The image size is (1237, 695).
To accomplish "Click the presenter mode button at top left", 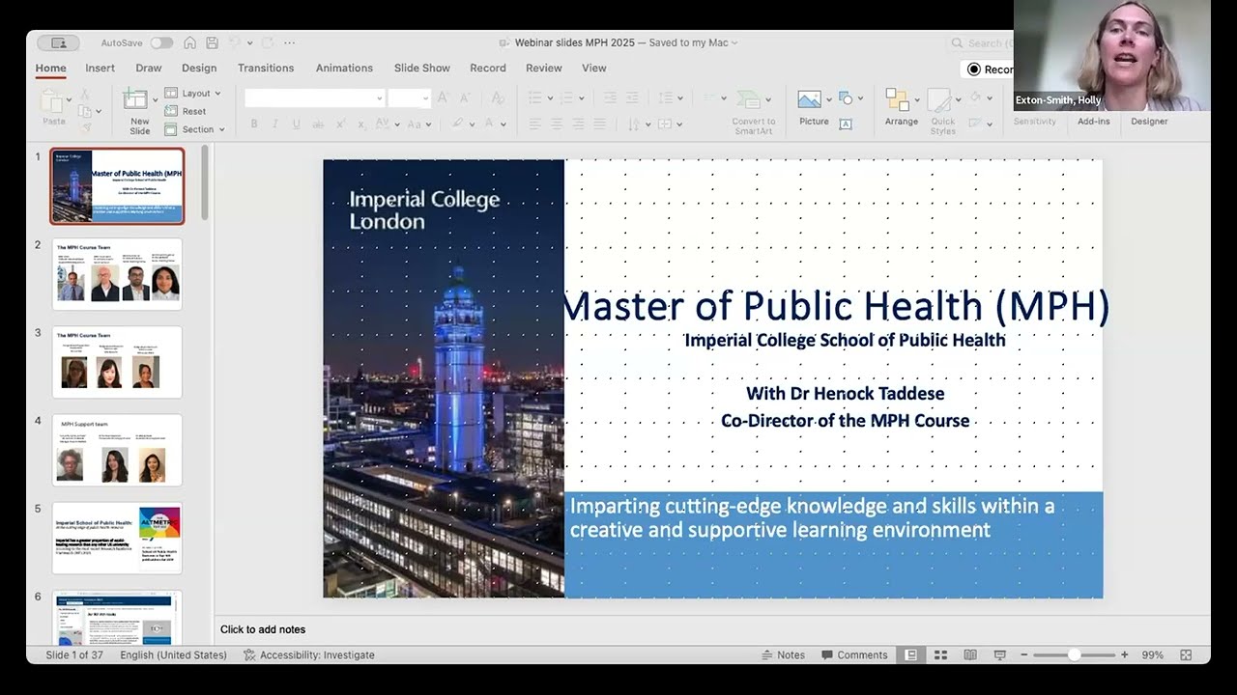I will [x=59, y=42].
